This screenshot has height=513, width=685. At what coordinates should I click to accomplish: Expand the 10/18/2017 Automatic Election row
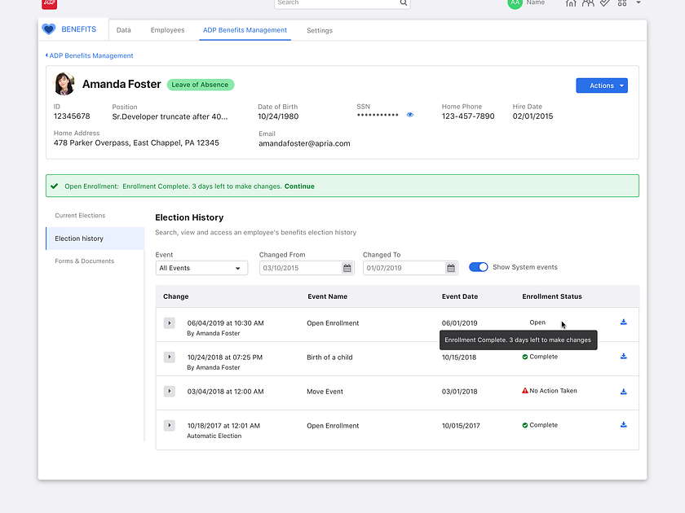click(x=169, y=425)
